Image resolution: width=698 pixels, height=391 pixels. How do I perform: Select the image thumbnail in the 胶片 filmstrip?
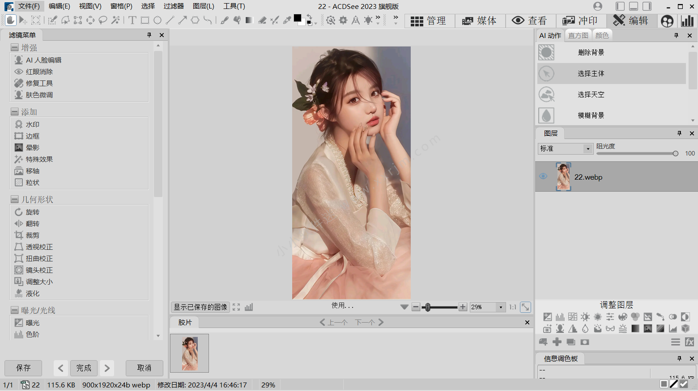189,353
